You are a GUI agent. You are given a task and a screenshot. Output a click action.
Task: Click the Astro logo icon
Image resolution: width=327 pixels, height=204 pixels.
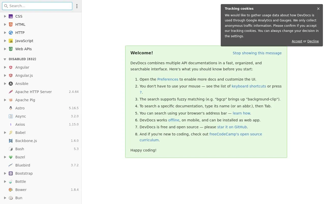(x=11, y=108)
